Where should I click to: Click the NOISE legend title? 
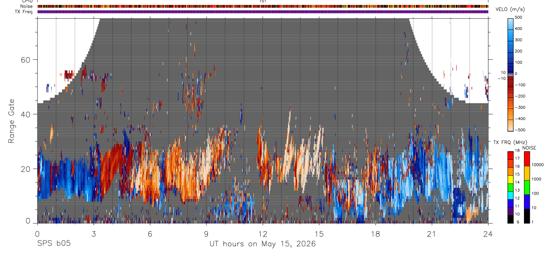[x=529, y=148]
